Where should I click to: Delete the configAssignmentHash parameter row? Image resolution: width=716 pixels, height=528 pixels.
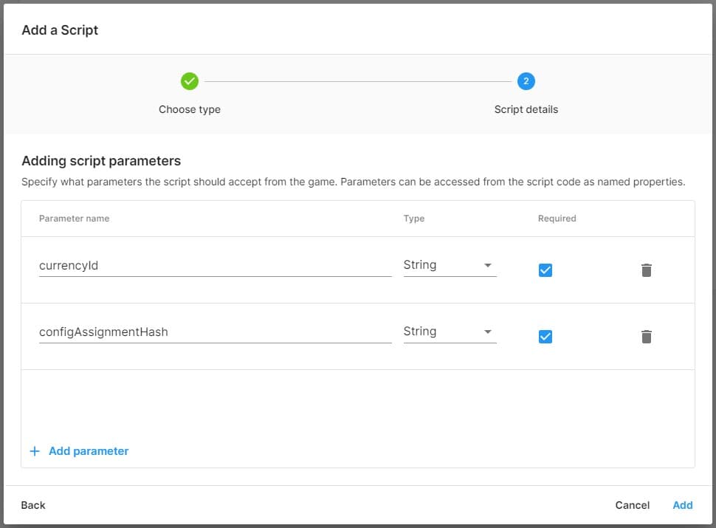[x=646, y=337]
